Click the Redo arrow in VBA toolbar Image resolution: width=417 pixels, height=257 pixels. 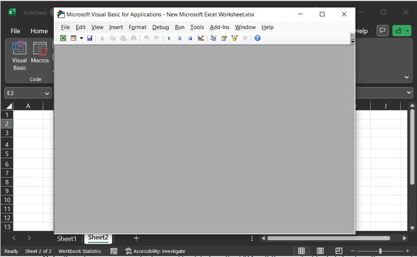157,38
